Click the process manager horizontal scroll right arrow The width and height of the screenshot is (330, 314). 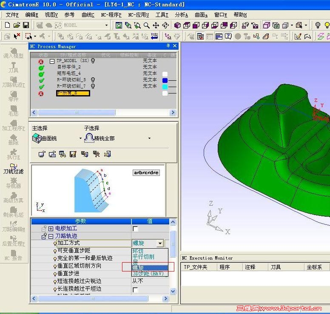[x=173, y=113]
